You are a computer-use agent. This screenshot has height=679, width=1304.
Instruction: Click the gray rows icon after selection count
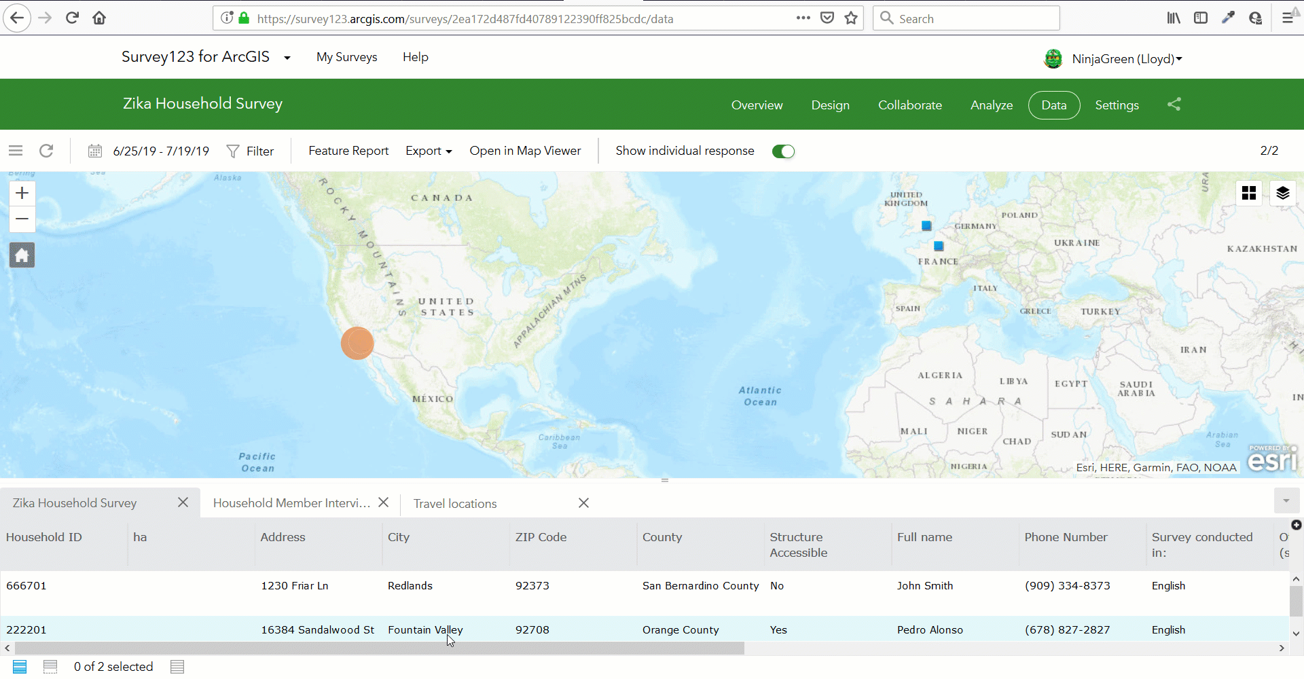[177, 667]
